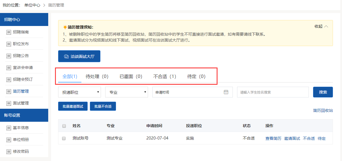Click the 招聘指南 sidebar document icon
This screenshot has height=161, width=342.
(x=9, y=32)
